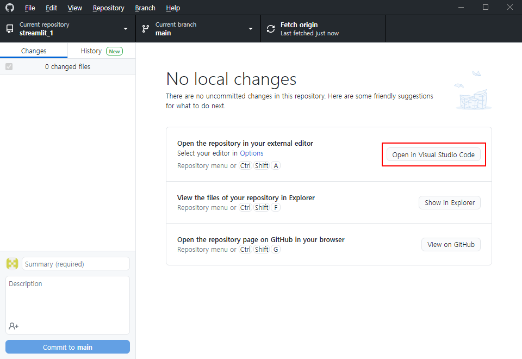
Task: Open the View menu
Action: click(75, 8)
